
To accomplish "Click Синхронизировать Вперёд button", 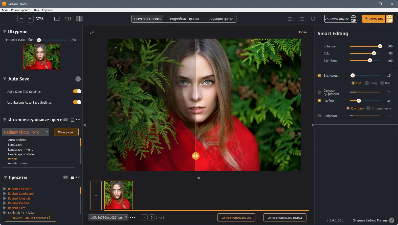I will point(285,217).
